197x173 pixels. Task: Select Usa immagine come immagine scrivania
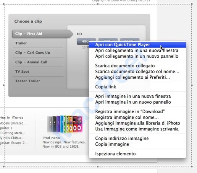137,129
